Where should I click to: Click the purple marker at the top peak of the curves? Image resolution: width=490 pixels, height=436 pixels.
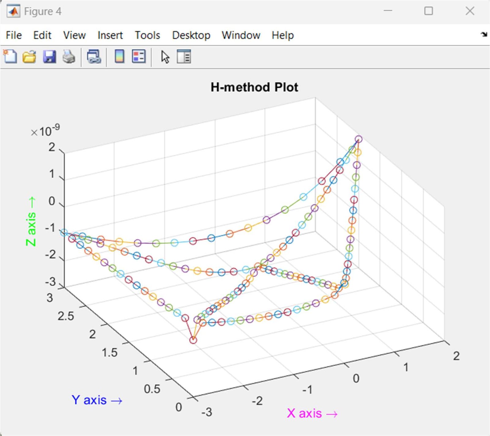359,139
